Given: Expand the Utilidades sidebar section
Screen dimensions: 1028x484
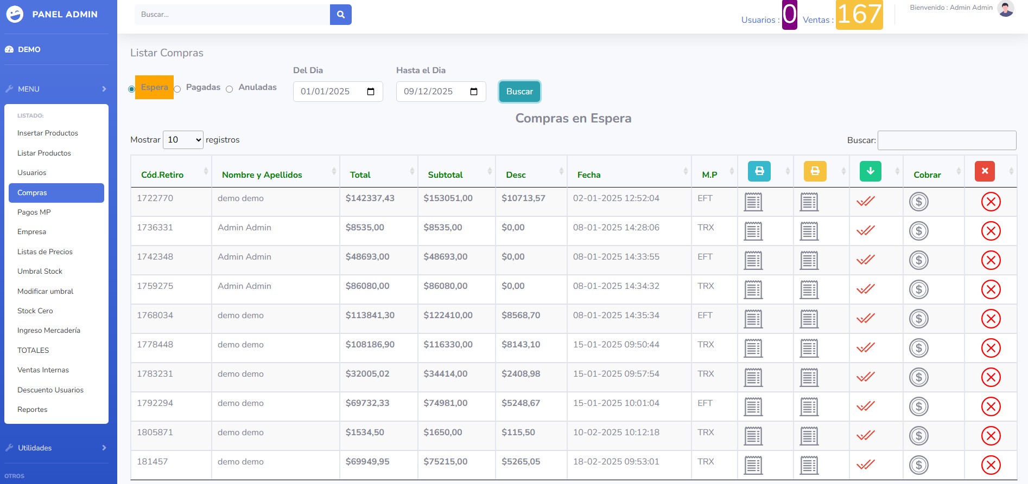Looking at the screenshot, I should click(56, 448).
